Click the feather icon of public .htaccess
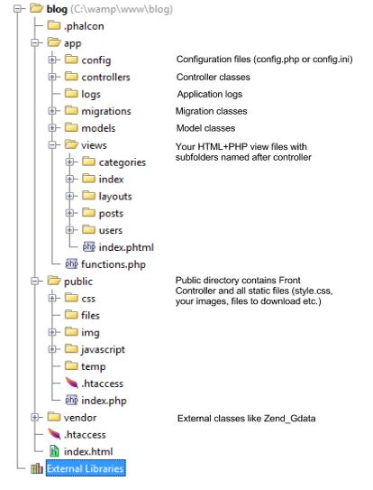The height and width of the screenshot is (490, 373). 71,383
